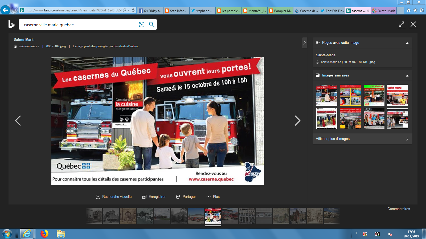Select first similar image thumbnail with fire truck
426x239 pixels.
click(327, 95)
